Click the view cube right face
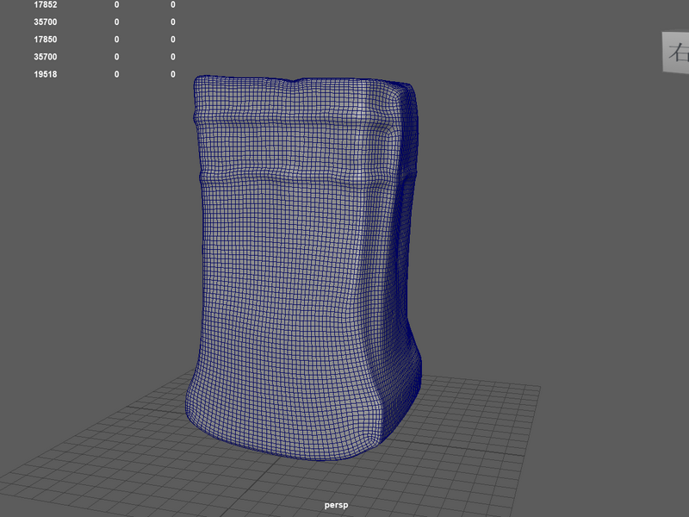Image resolution: width=689 pixels, height=517 pixels. click(676, 53)
